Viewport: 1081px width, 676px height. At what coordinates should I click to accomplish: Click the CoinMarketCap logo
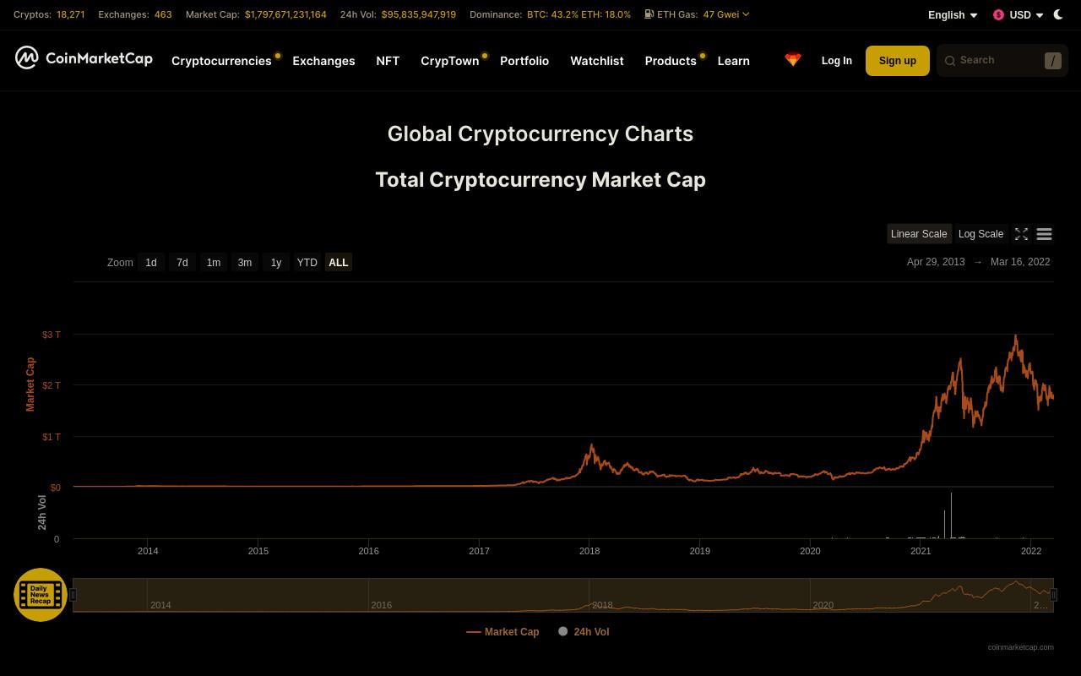[84, 57]
